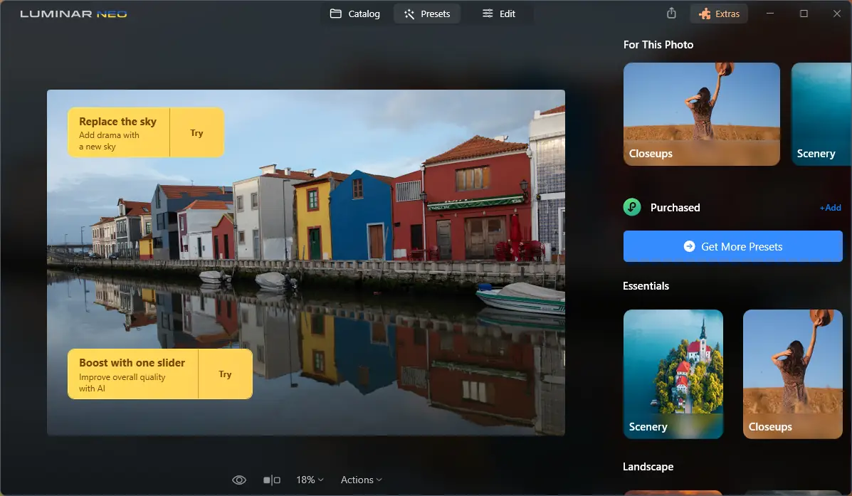Try Boost with one slider suggestion

tap(225, 374)
